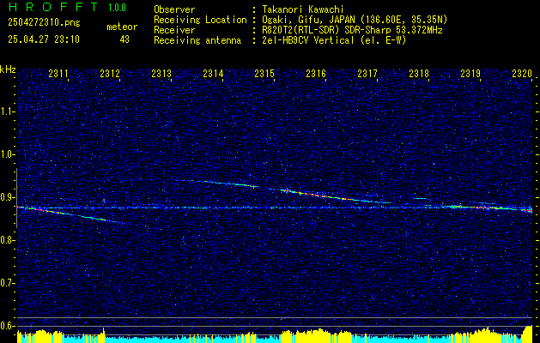Click the file name 2504272310.png
Viewport: 540px width, 343px height.
tap(44, 23)
